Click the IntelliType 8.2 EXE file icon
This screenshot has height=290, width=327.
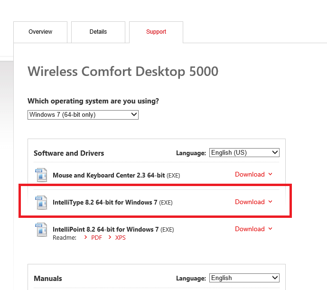[x=41, y=202]
